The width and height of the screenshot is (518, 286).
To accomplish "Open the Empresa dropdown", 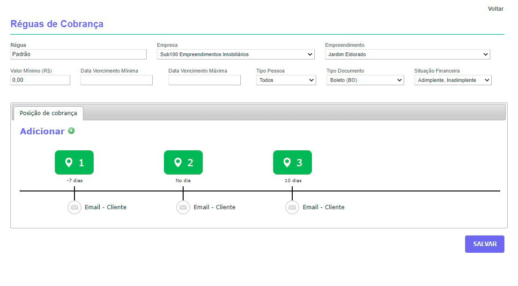I will (236, 55).
